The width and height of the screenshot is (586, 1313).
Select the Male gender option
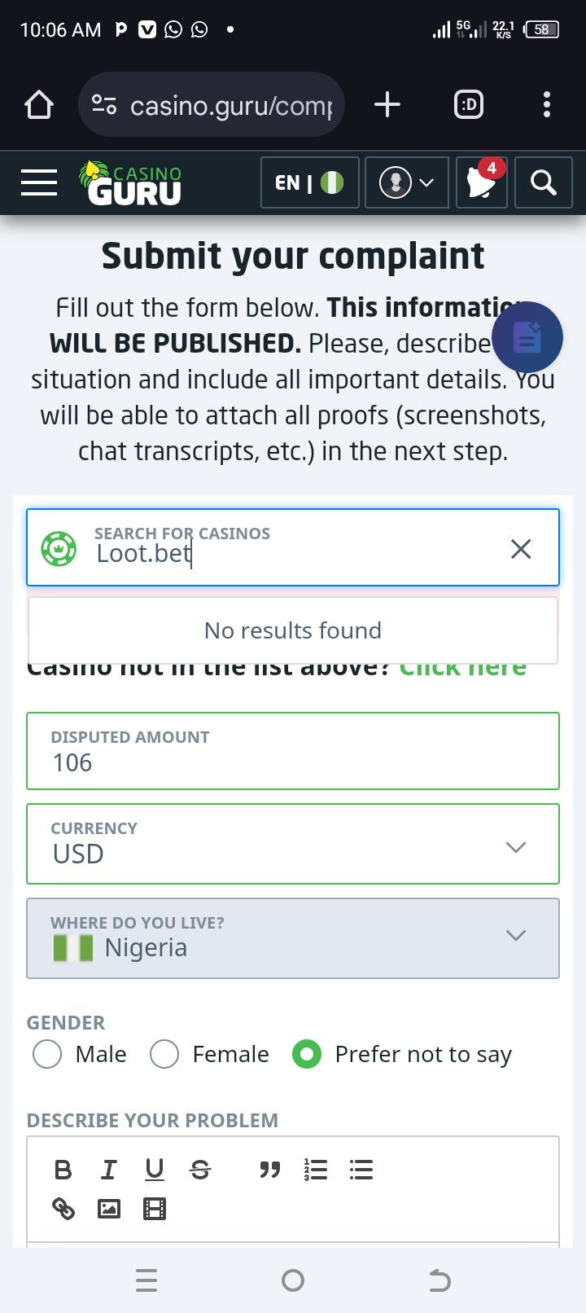47,1054
